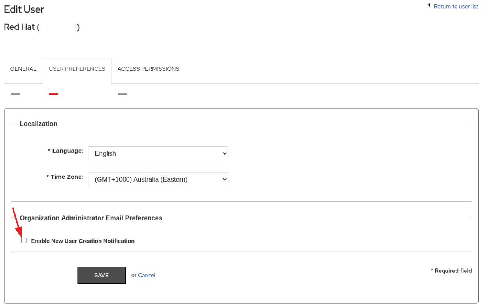Switch to the GENERAL tab

pos(23,69)
